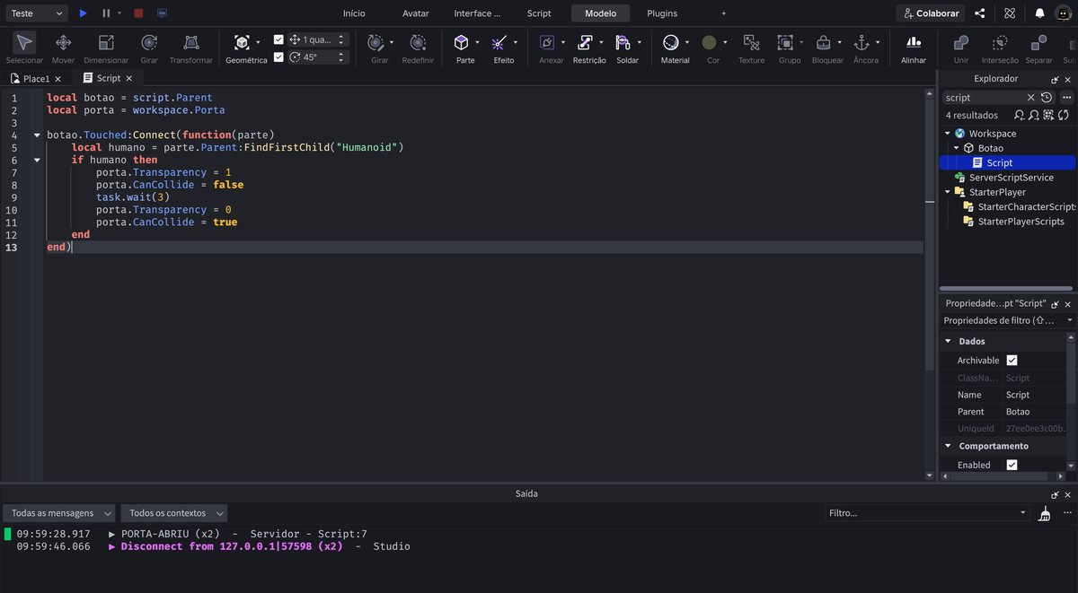The height and width of the screenshot is (593, 1078).
Task: Click the share icon next to Colaborar
Action: click(979, 13)
